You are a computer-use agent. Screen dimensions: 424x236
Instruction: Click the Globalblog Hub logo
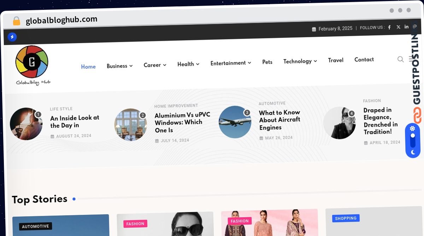pos(33,66)
